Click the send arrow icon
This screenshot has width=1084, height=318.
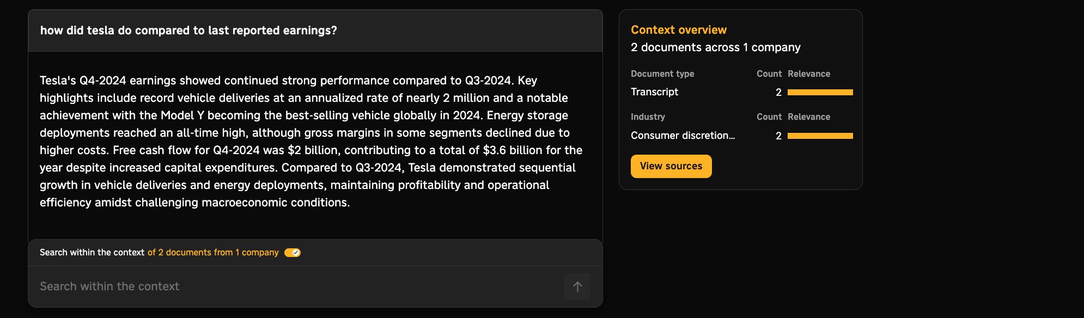(577, 286)
